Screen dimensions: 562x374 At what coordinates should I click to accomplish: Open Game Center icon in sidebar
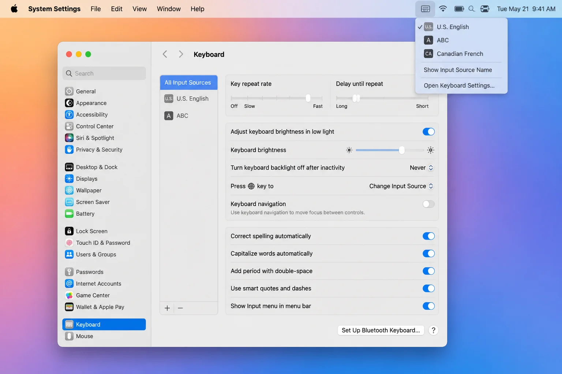[x=69, y=295]
